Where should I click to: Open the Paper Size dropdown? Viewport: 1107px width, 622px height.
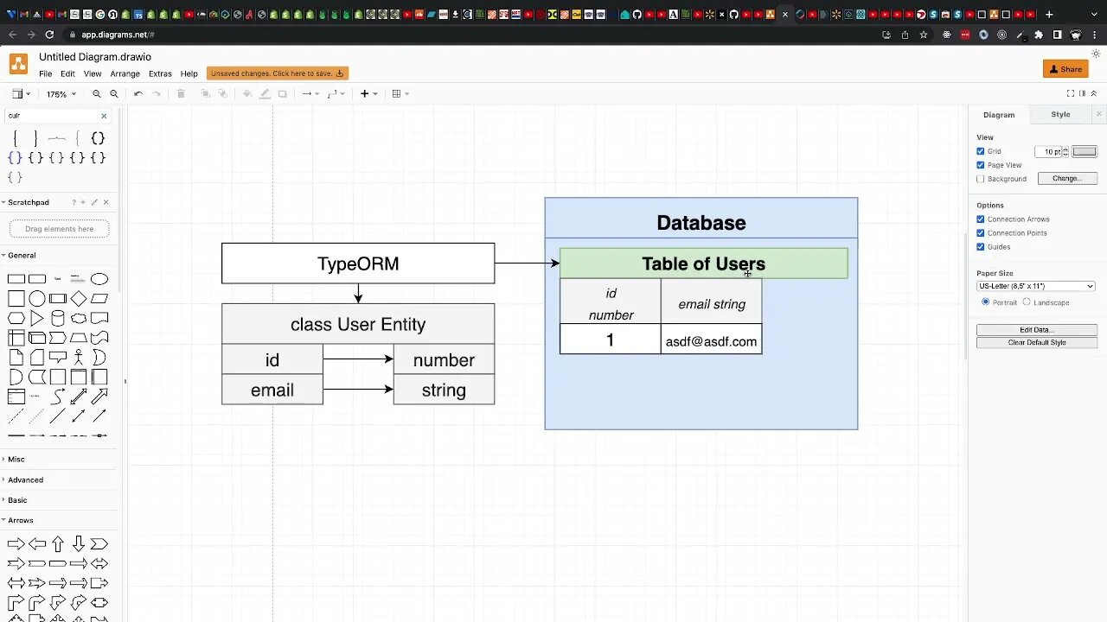pos(1036,286)
